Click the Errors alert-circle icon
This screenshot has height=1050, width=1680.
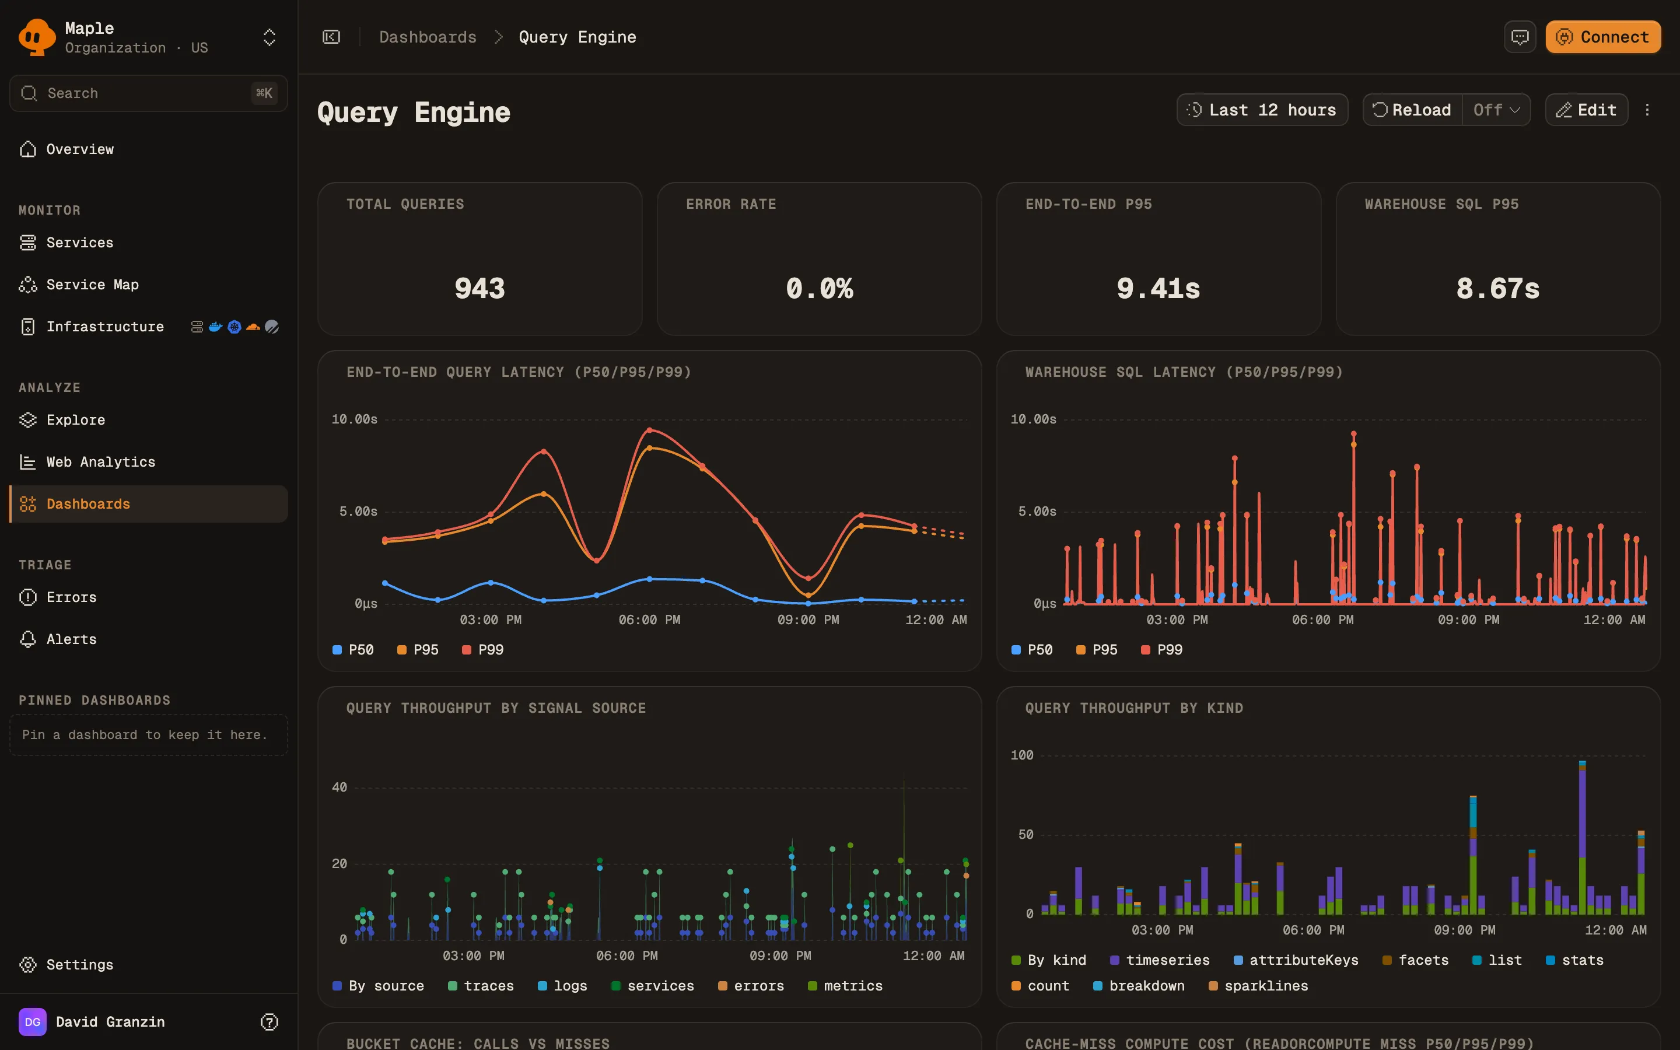28,597
